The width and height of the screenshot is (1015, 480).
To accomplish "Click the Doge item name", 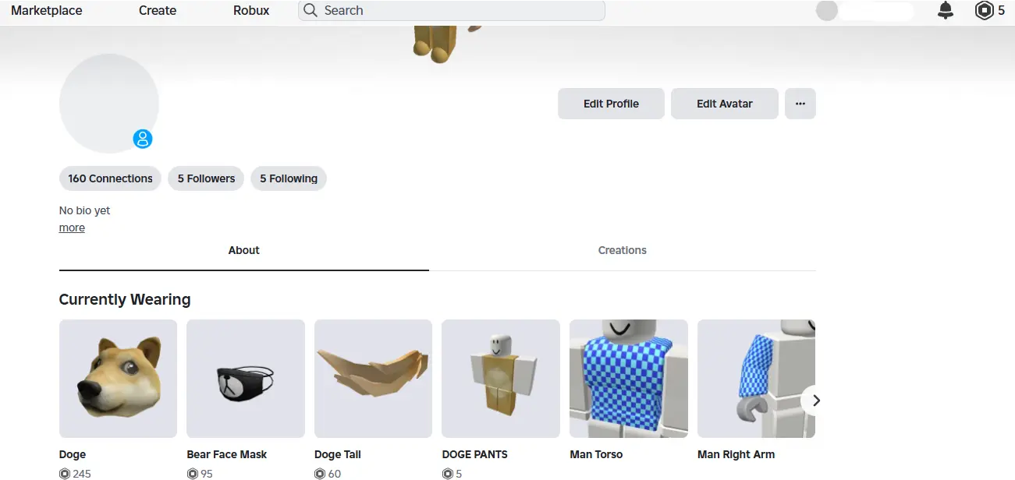I will click(x=73, y=454).
